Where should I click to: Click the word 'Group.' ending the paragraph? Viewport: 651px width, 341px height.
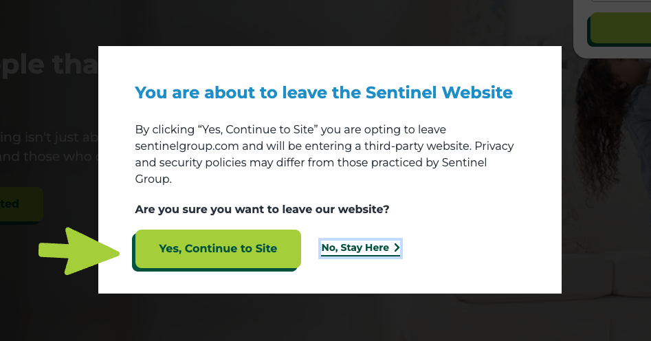(153, 179)
